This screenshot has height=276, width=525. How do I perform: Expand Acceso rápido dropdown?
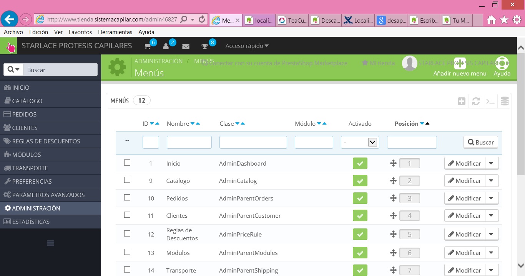[247, 46]
